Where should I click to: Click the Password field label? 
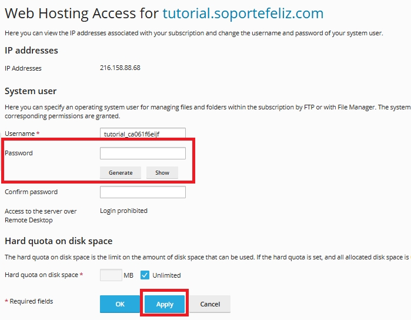pos(19,153)
